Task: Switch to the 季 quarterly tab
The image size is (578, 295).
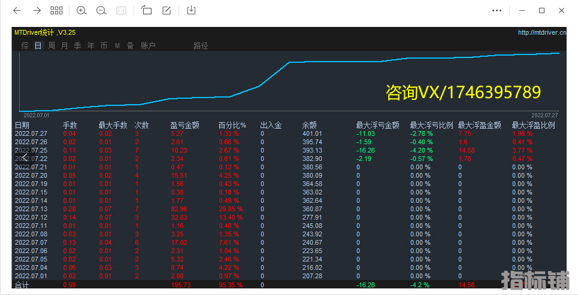Action: [x=77, y=45]
